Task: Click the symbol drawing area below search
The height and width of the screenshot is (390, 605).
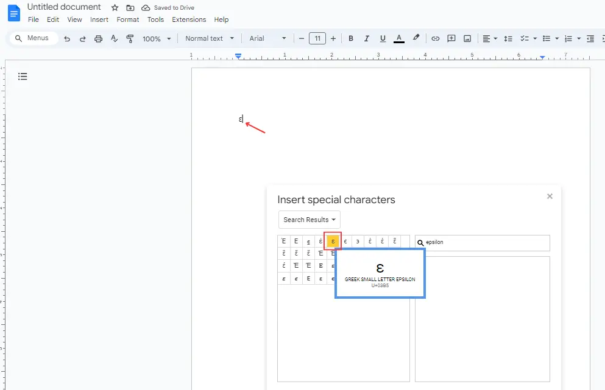Action: (x=483, y=319)
